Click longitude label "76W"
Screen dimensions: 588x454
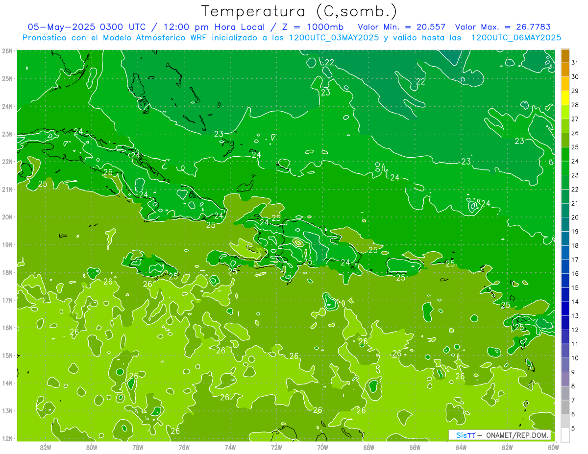tap(184, 447)
